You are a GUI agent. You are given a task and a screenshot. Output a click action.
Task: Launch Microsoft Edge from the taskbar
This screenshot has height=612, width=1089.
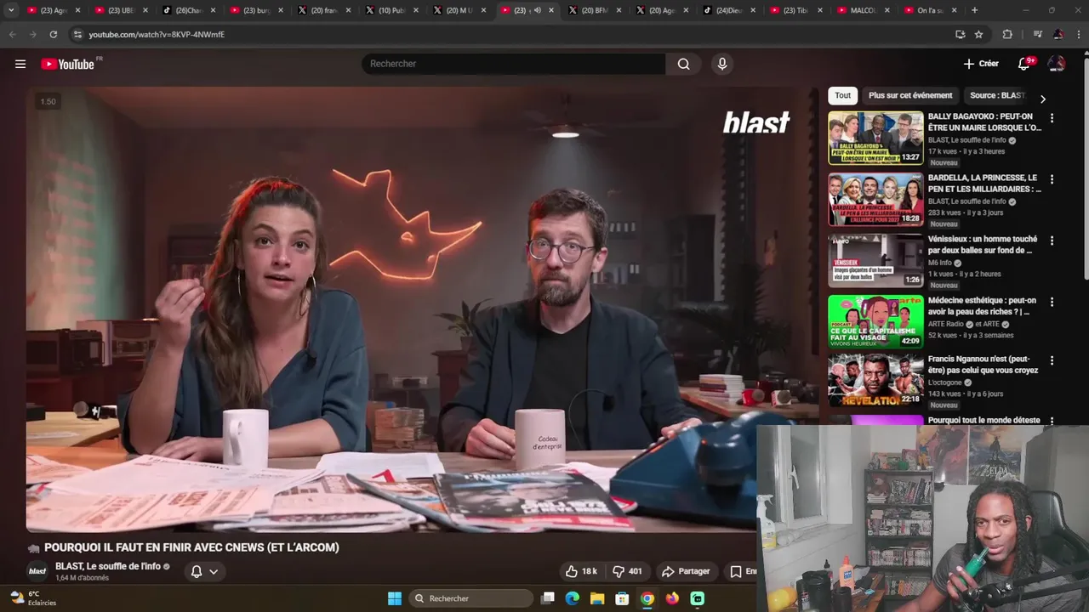pyautogui.click(x=573, y=598)
